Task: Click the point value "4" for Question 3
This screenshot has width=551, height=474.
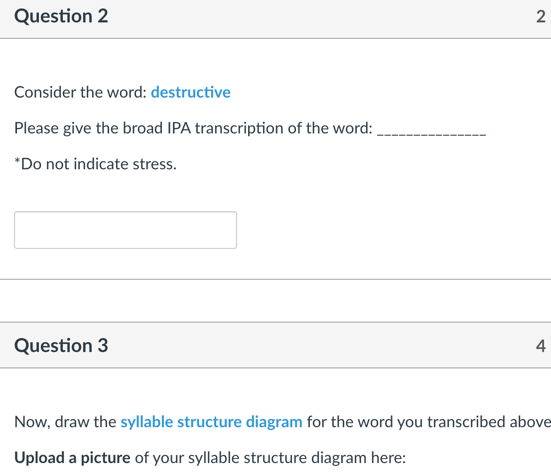Action: 541,346
